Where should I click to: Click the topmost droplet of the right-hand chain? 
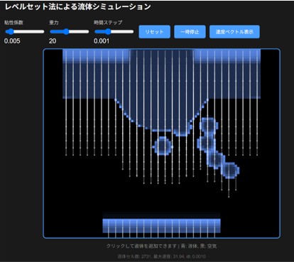[208, 124]
